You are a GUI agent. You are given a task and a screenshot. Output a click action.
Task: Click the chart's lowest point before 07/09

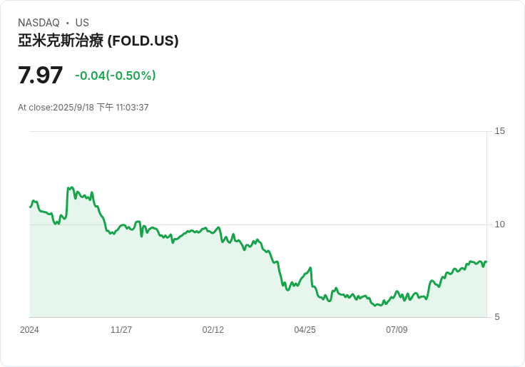377,305
